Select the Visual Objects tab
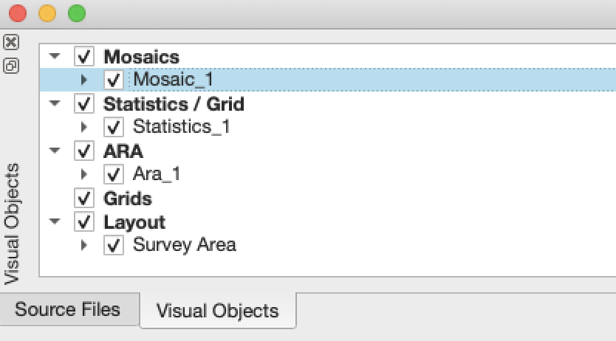The height and width of the screenshot is (341, 616). pyautogui.click(x=218, y=311)
